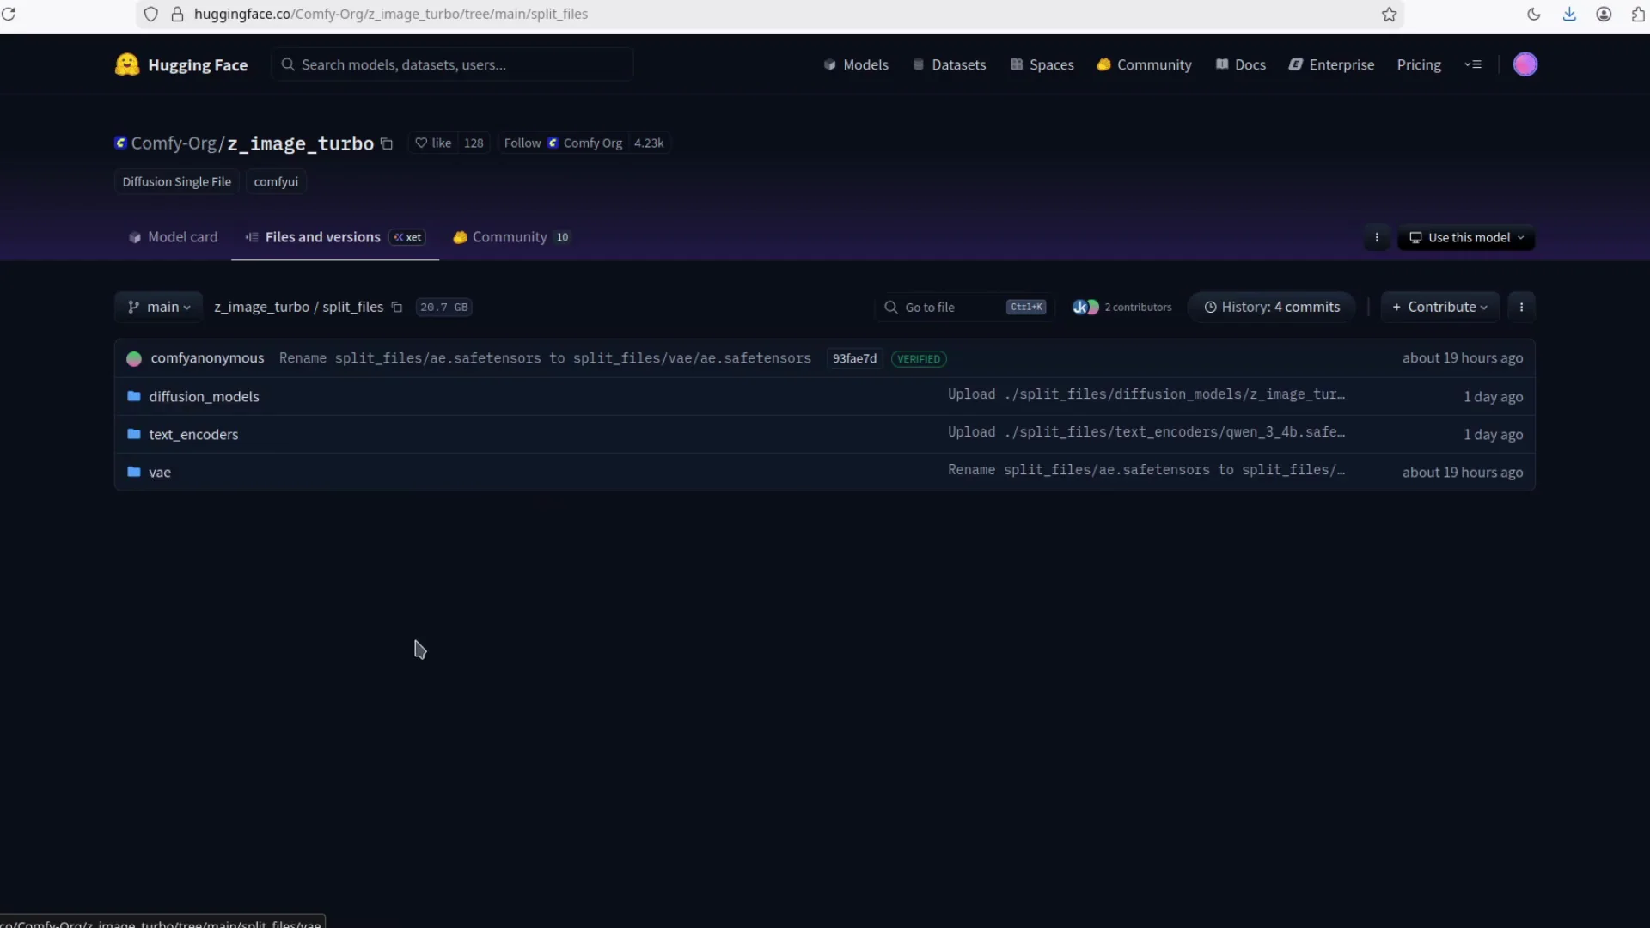View History: 4 commits

coord(1271,306)
